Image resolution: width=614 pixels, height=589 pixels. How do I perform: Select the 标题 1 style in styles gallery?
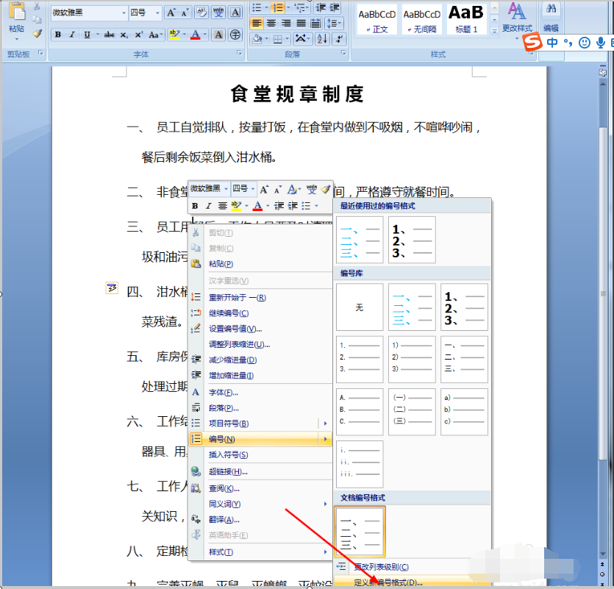tap(466, 20)
